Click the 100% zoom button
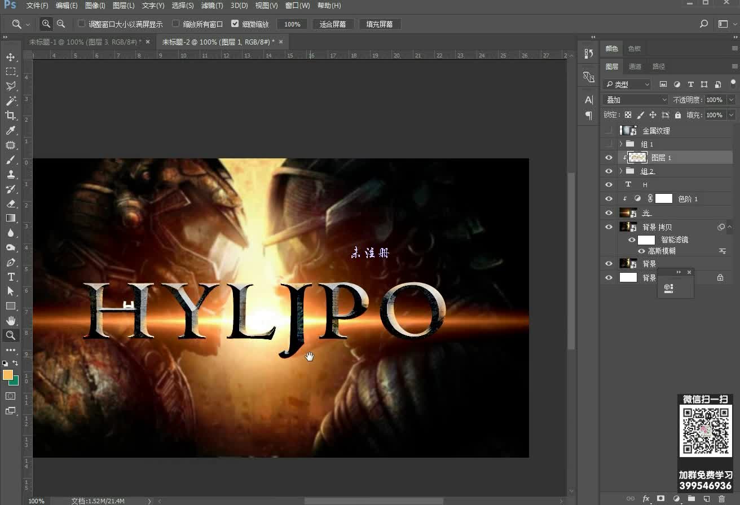Screen dimensions: 740x505 [292, 24]
